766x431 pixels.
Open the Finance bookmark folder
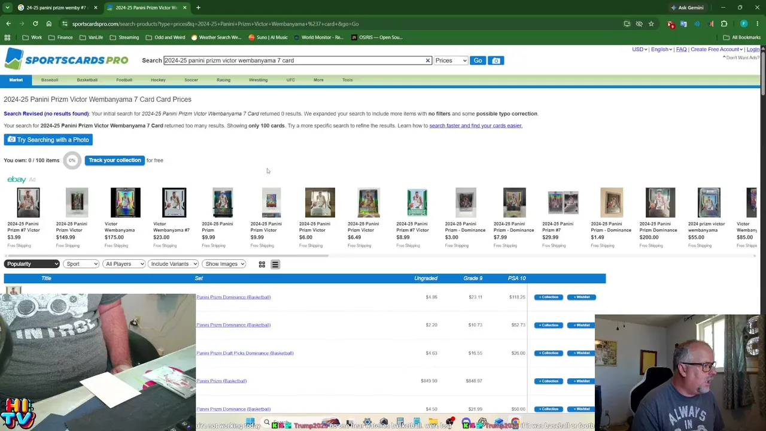(x=60, y=37)
